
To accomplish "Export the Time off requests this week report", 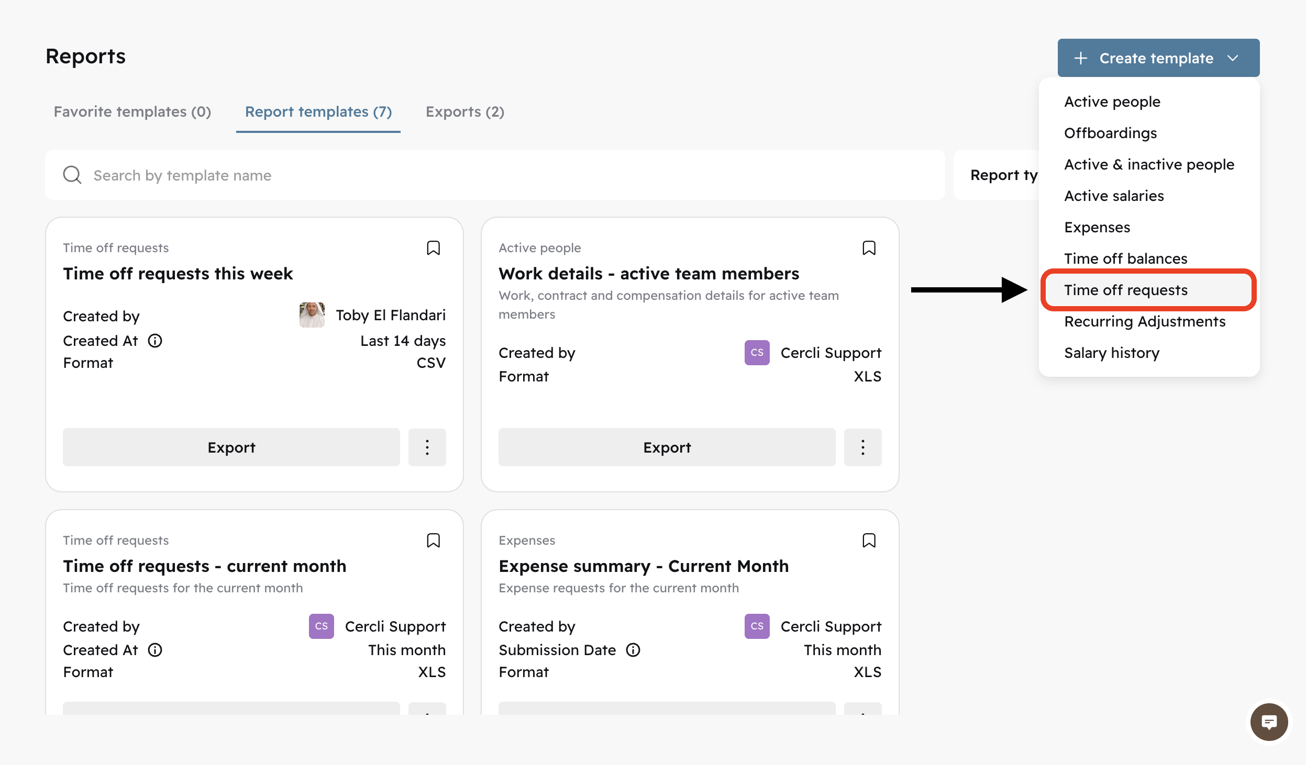I will 231,447.
